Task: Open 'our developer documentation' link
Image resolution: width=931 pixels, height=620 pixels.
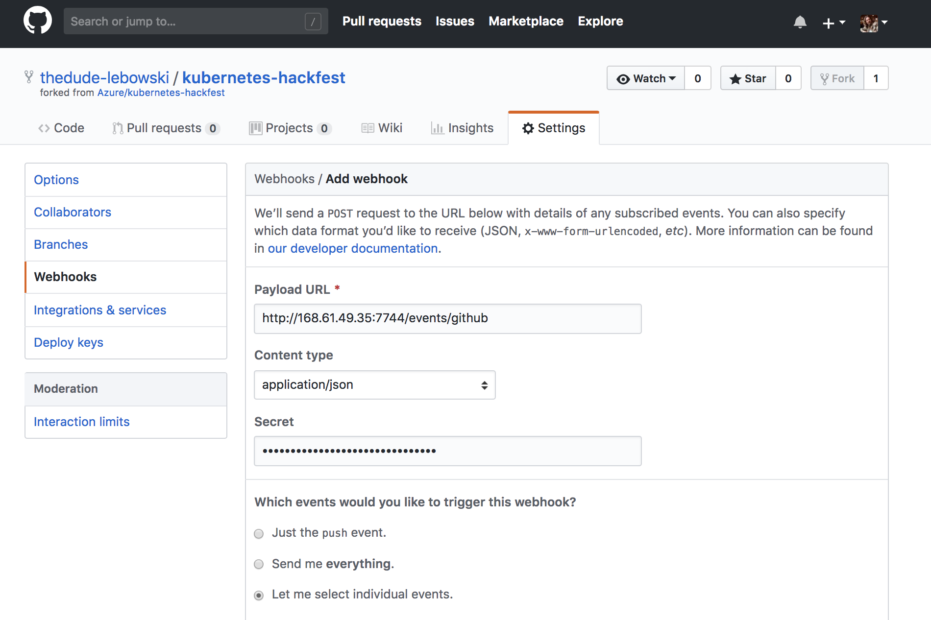Action: [352, 248]
